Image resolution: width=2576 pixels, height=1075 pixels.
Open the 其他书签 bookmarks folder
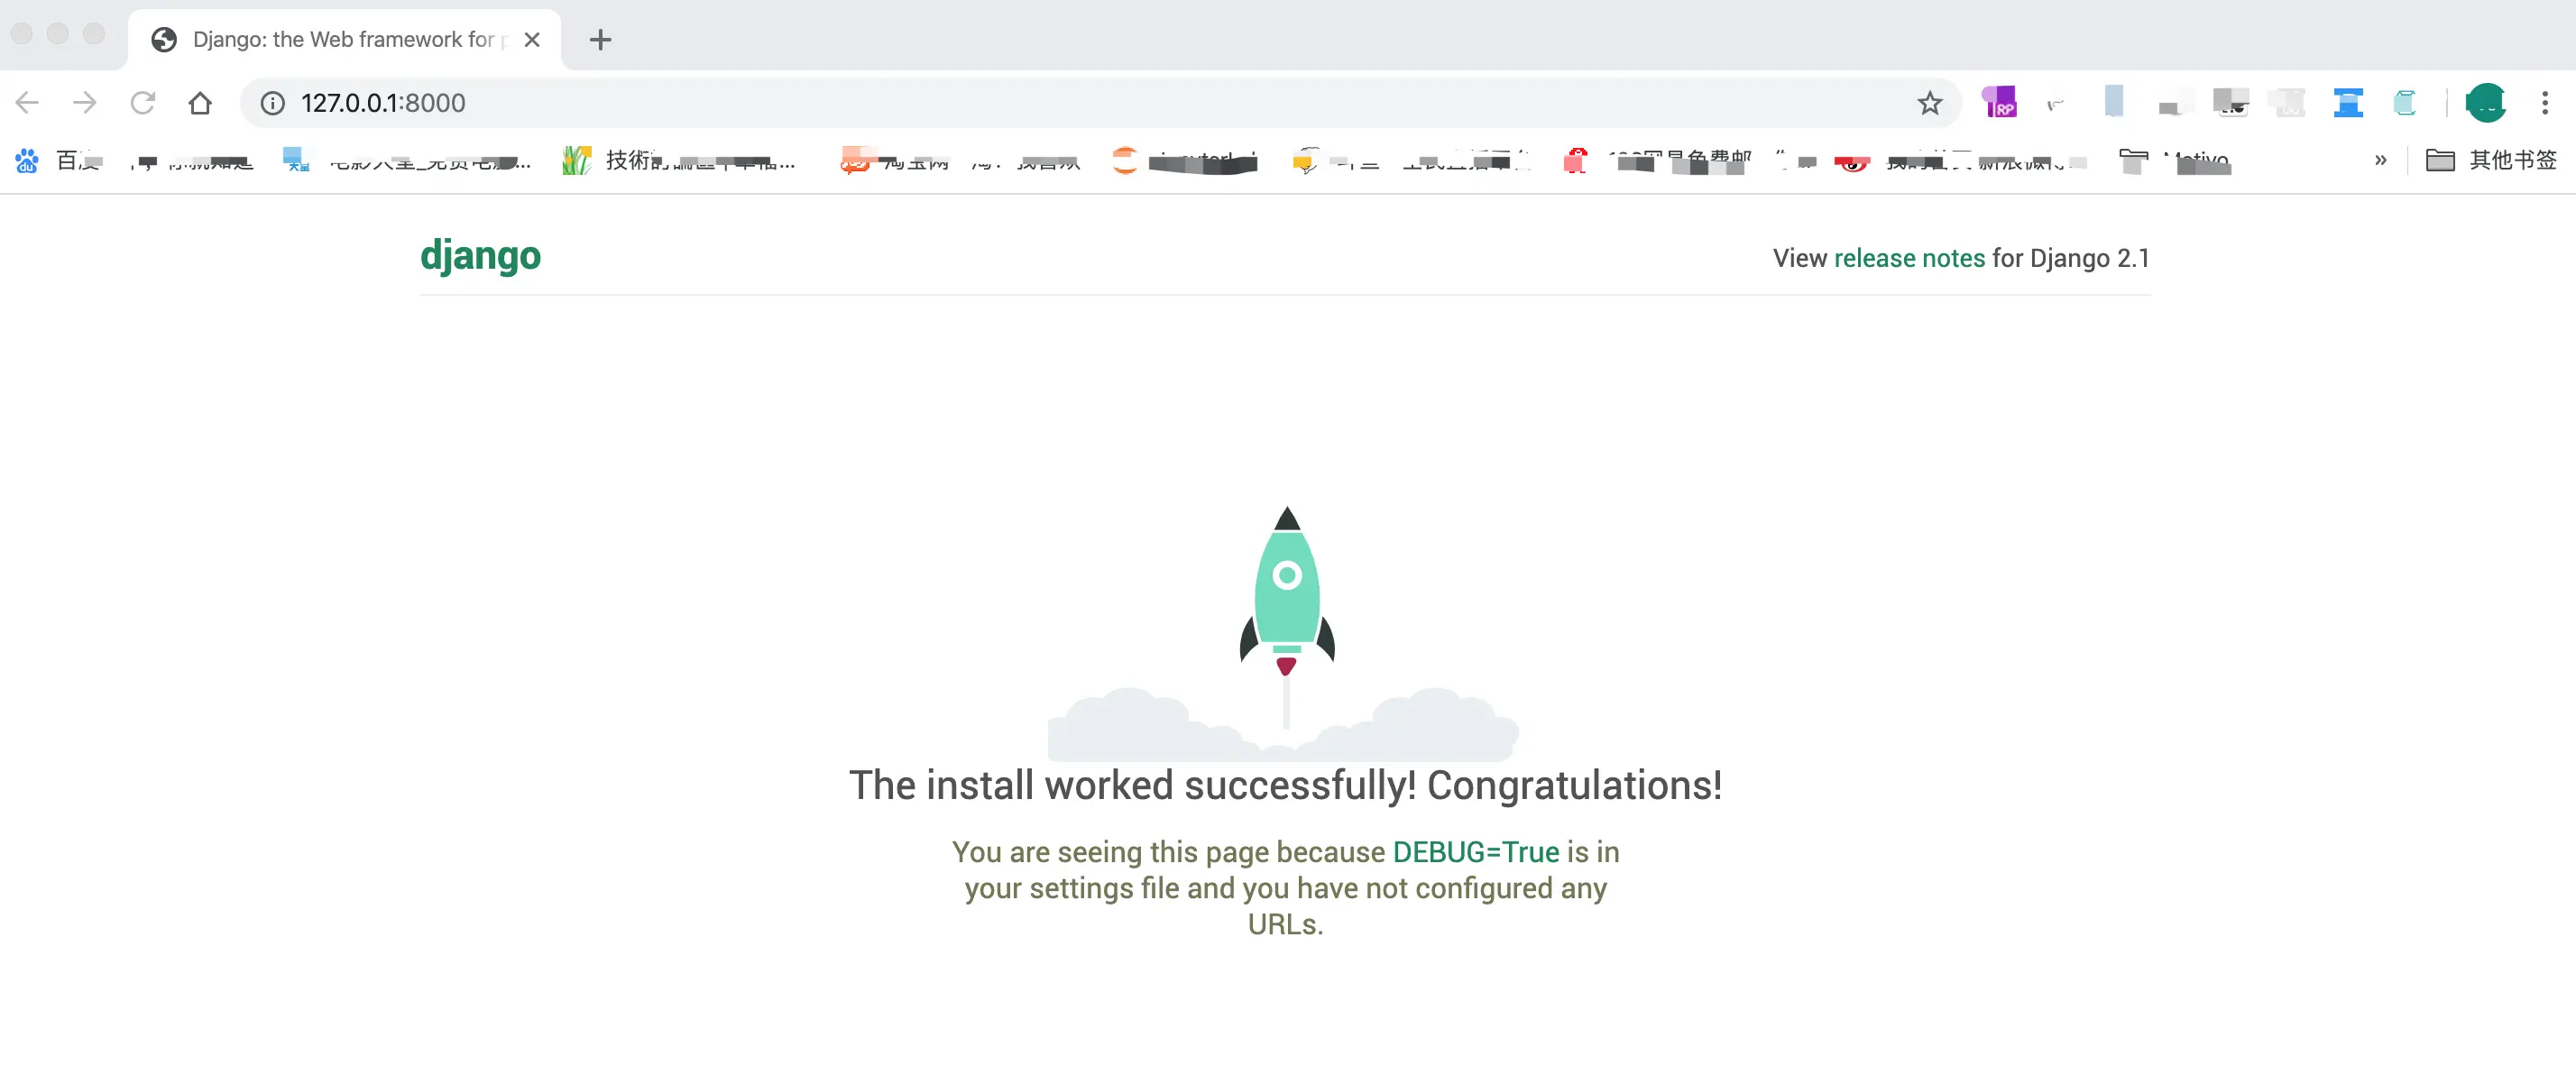(x=2491, y=160)
